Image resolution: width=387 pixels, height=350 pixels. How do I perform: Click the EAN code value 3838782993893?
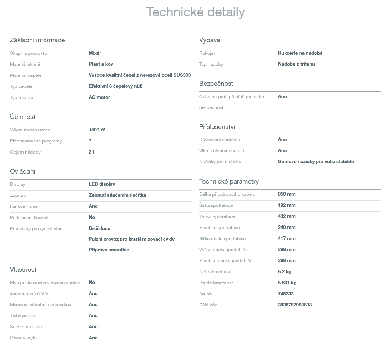click(x=295, y=305)
